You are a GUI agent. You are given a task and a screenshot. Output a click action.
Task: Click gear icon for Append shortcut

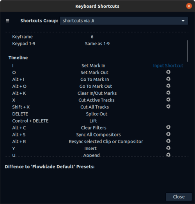click(x=168, y=155)
